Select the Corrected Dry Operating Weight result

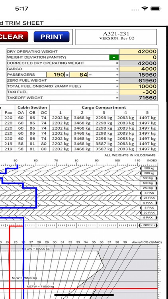(x=138, y=63)
